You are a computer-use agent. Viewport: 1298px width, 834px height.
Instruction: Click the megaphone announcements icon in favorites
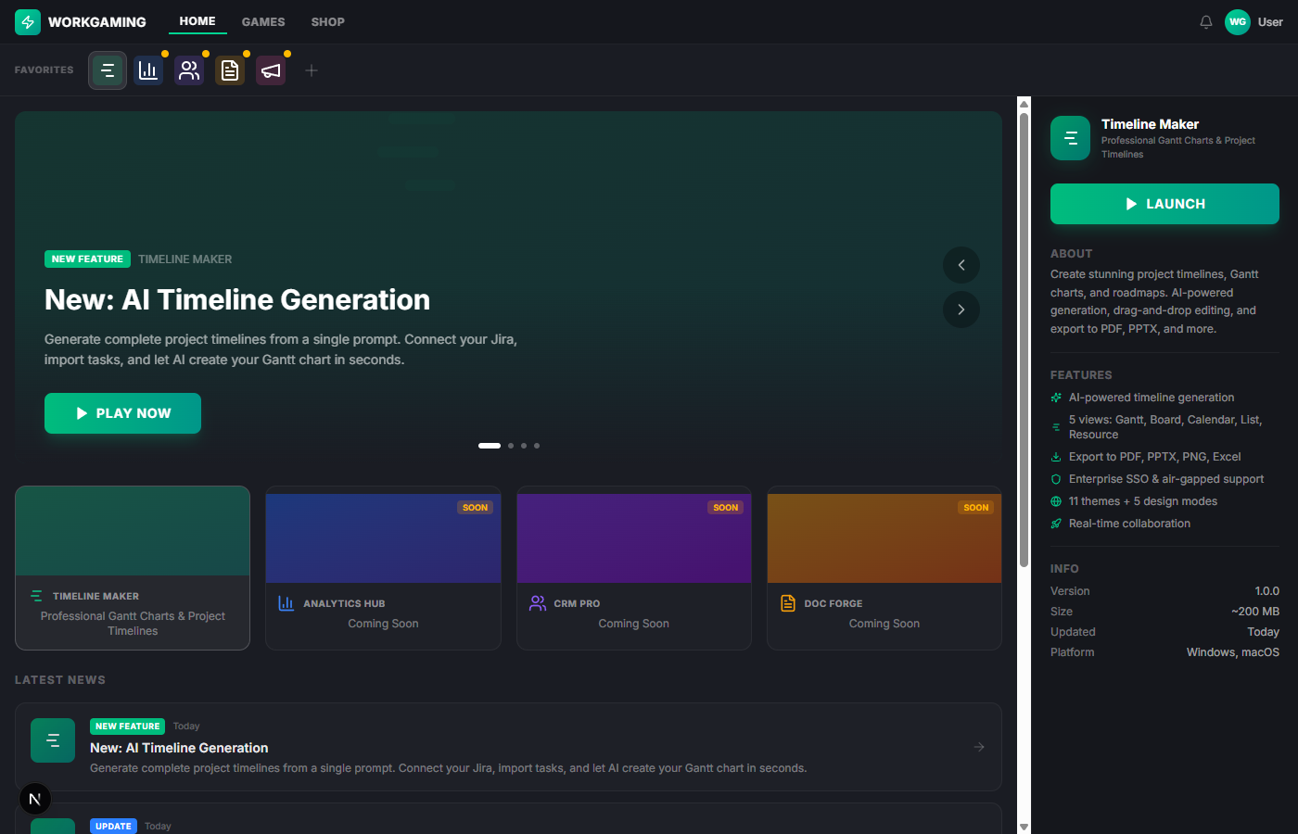pyautogui.click(x=271, y=69)
